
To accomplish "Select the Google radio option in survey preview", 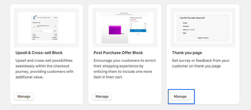I will click(181, 23).
